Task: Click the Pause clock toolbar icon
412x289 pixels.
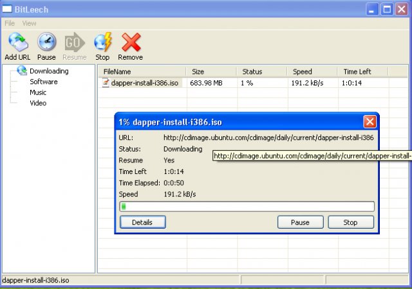Action: [46, 42]
